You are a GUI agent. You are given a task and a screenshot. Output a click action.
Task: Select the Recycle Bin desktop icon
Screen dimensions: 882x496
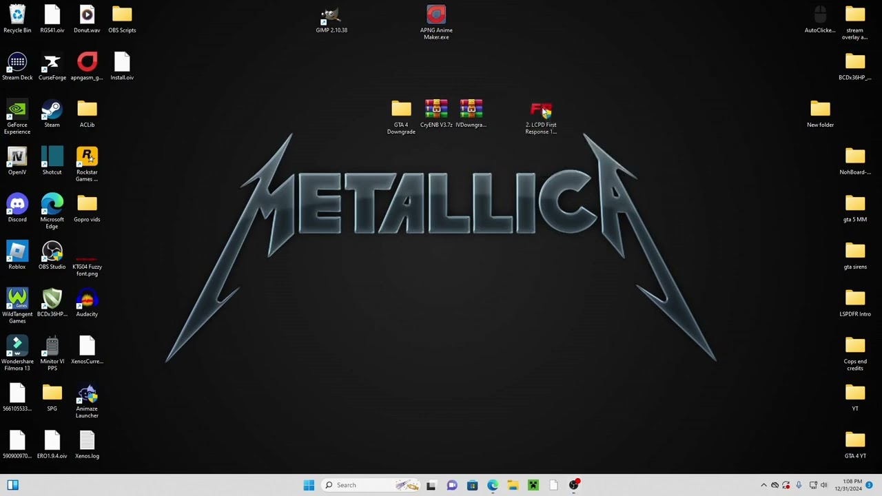pyautogui.click(x=17, y=19)
